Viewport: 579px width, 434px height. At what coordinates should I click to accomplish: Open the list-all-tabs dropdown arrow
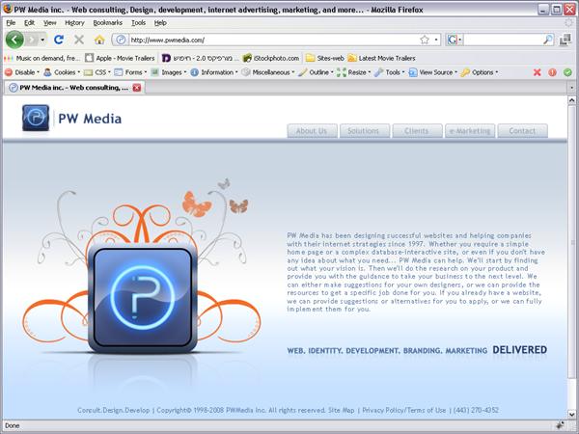click(571, 88)
